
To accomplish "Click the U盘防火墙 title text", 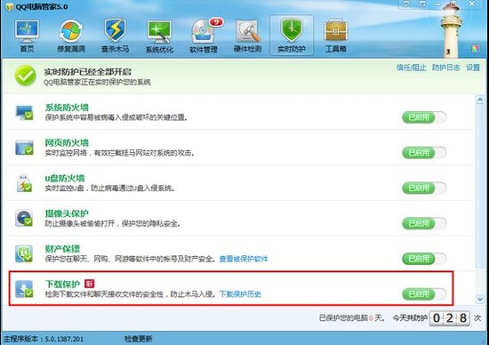I will (65, 178).
